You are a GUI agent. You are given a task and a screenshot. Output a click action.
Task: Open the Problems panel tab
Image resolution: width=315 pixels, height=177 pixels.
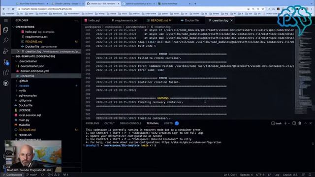click(x=92, y=123)
